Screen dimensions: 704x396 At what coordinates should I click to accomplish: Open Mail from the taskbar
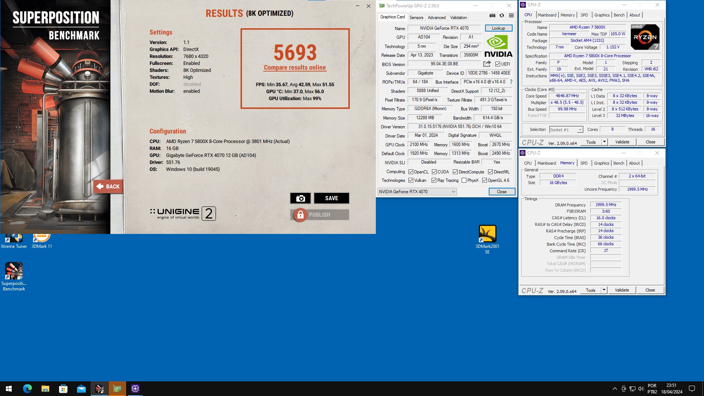click(81, 389)
